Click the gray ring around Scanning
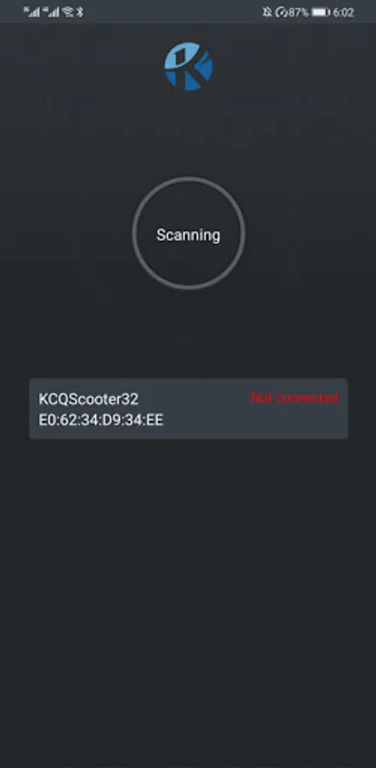The image size is (376, 768). [x=188, y=179]
